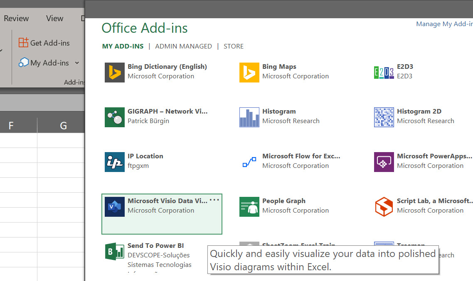Click the Bing Maps title text

point(279,66)
